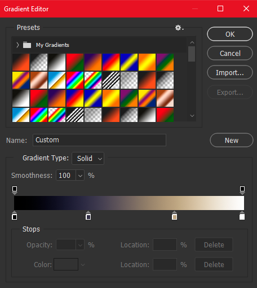The image size is (257, 288).
Task: Select the dark purple color stop
Action: [x=88, y=216]
